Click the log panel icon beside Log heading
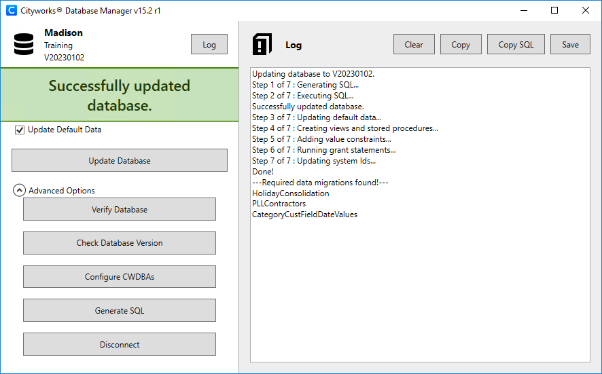 pos(262,44)
